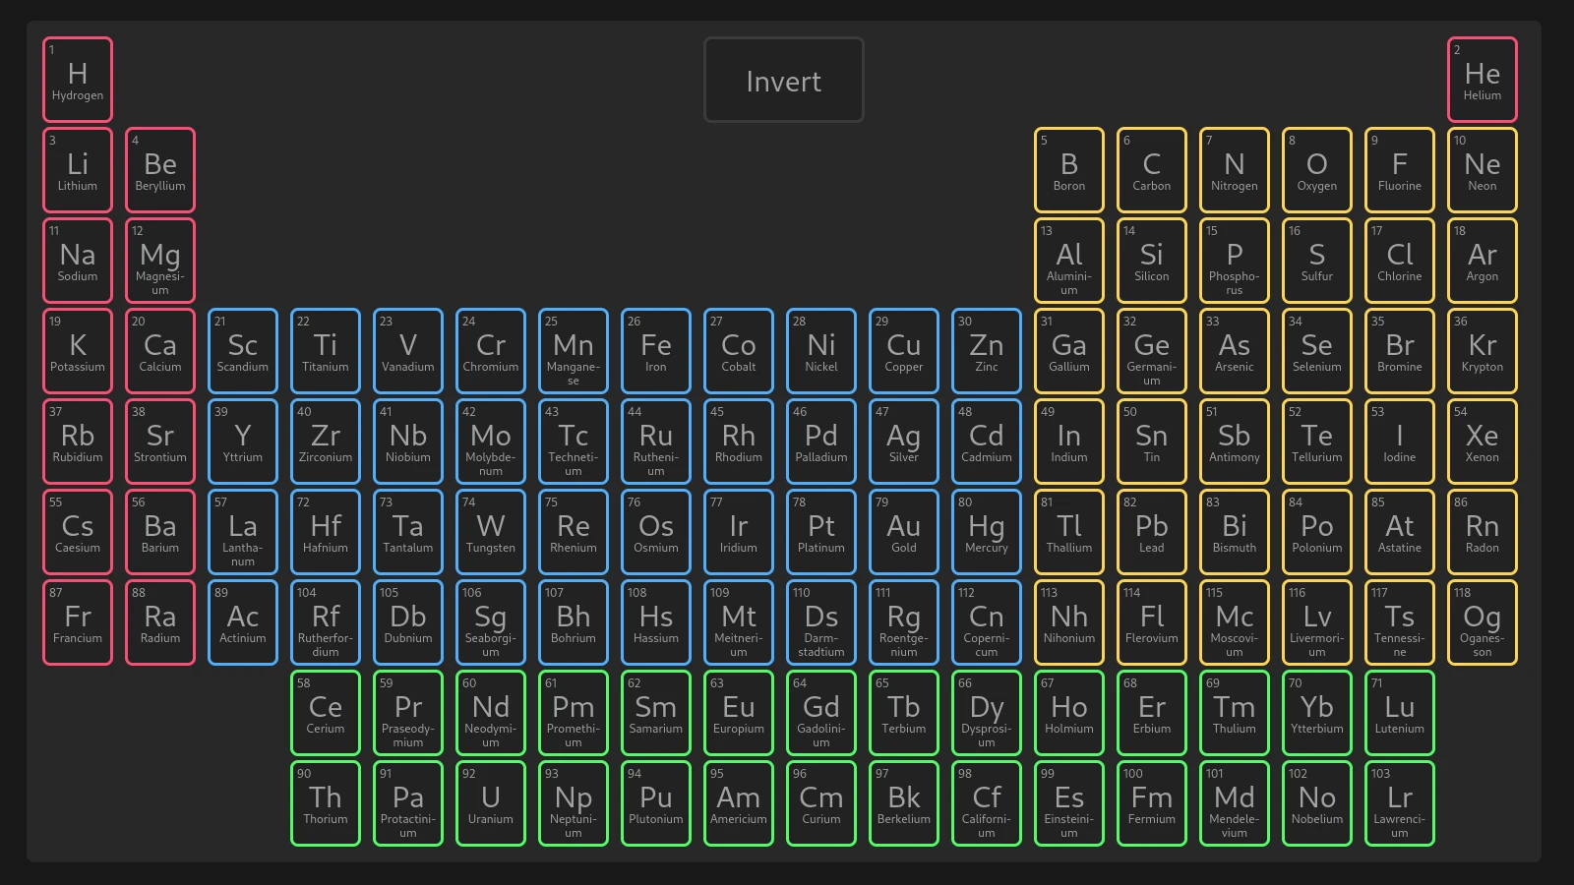Click the Francium tile, element 87
The image size is (1574, 885).
coord(77,621)
